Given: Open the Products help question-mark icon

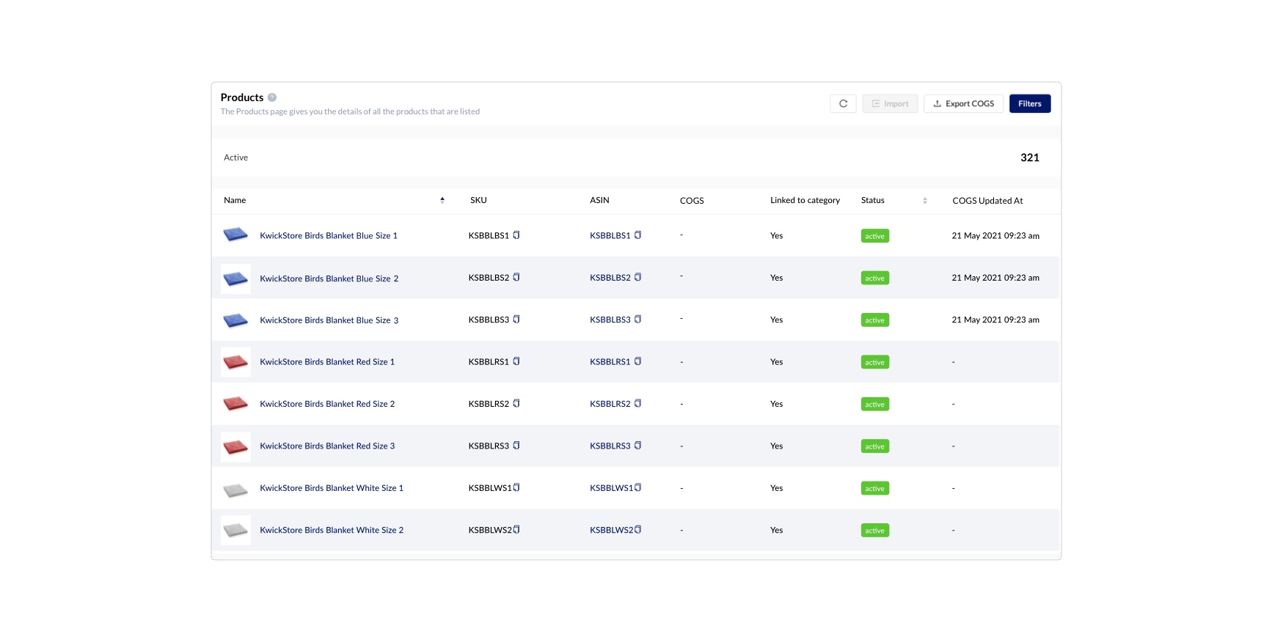Looking at the screenshot, I should click(x=272, y=97).
